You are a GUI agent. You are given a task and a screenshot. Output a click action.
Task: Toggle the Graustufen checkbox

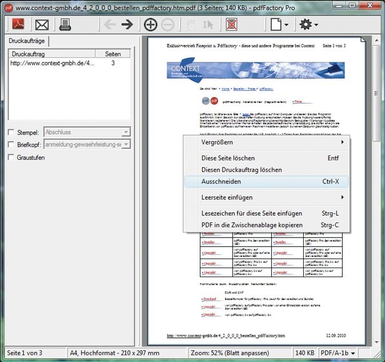tap(11, 158)
